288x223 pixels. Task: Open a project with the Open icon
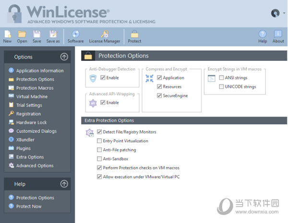22,34
